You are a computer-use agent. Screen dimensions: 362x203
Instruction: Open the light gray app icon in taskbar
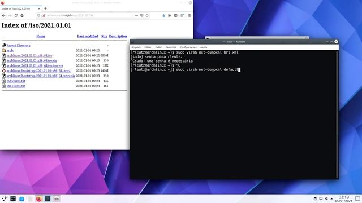coord(30,198)
